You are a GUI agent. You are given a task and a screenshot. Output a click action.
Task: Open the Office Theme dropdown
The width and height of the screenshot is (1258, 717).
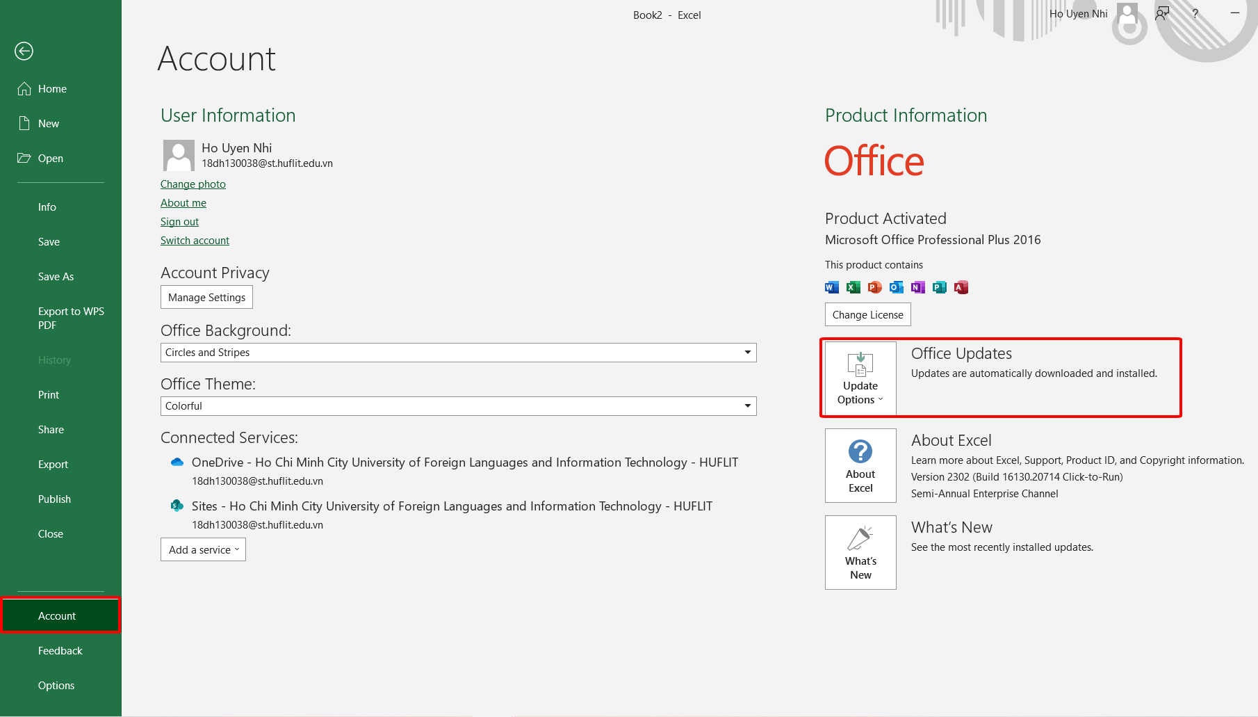[747, 405]
